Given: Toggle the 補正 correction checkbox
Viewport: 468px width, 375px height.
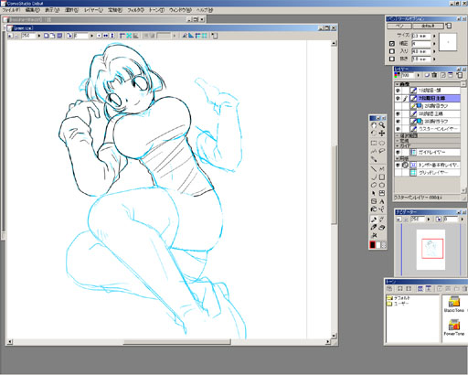Looking at the screenshot, I should 392,44.
